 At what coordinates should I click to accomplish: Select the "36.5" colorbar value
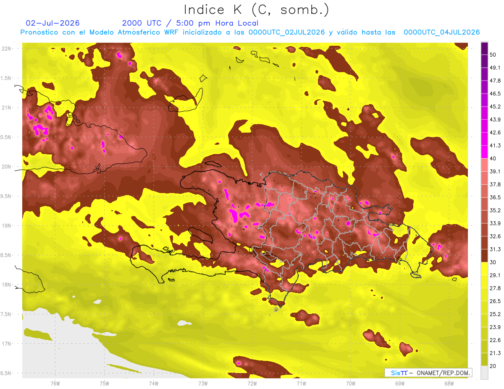(x=495, y=197)
